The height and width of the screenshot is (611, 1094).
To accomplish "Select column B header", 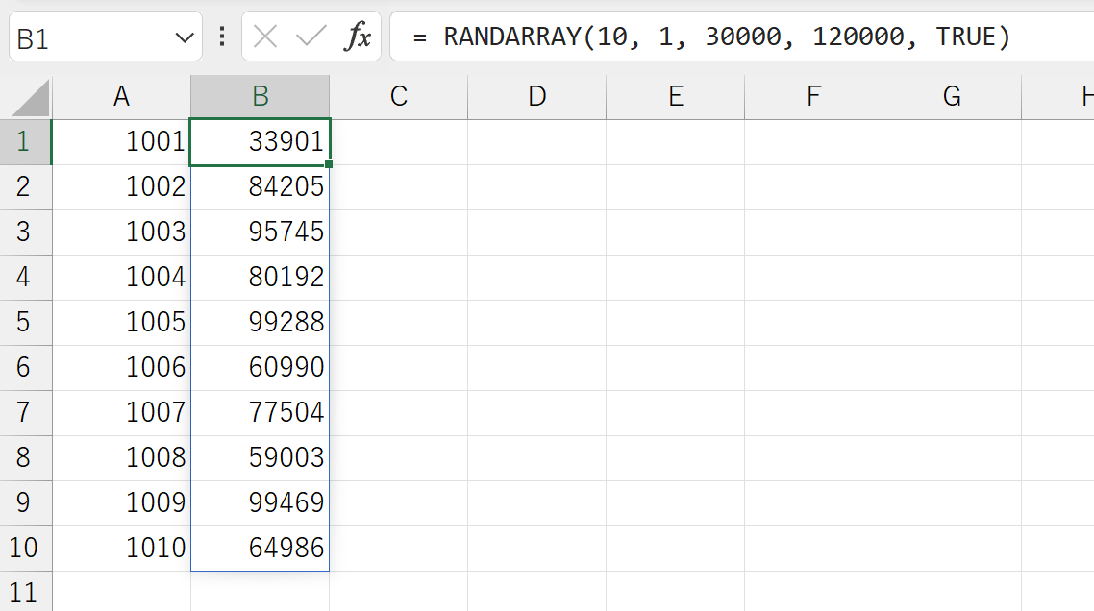I will [261, 97].
